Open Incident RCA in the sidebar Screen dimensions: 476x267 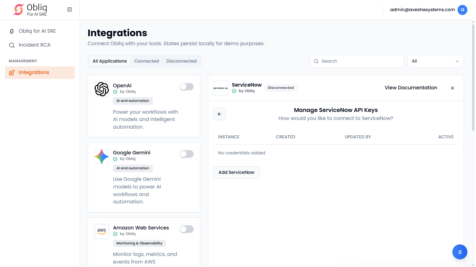click(34, 45)
